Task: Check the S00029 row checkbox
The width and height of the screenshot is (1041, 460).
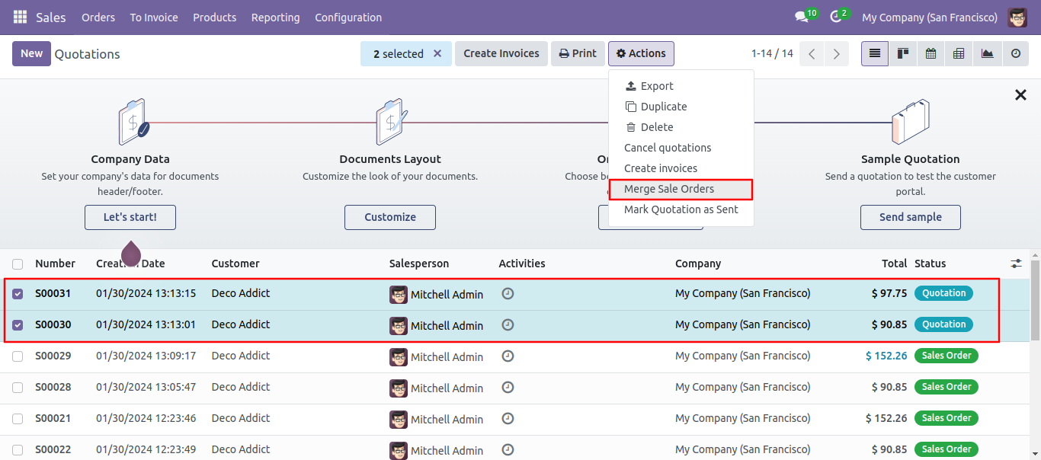Action: pos(18,356)
